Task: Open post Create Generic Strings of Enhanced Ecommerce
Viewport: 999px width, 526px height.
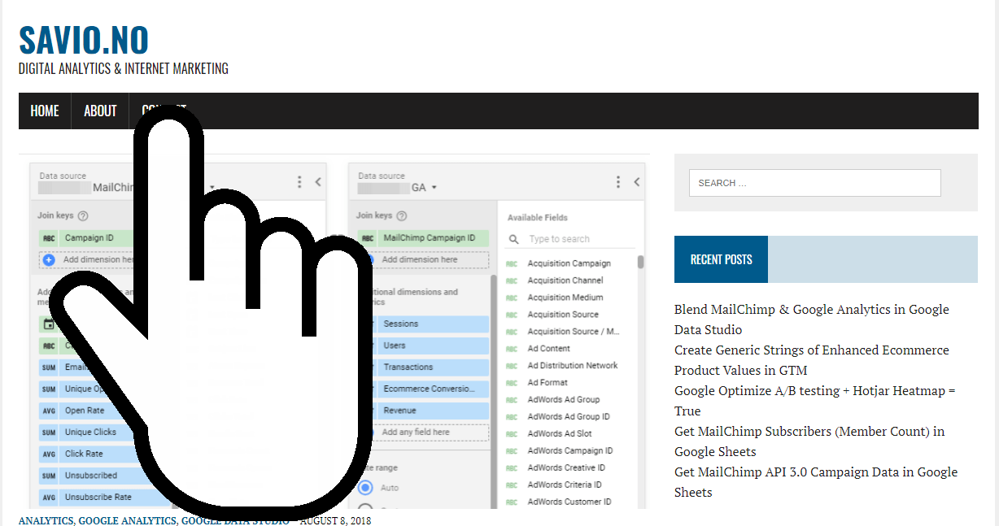Action: pos(812,360)
